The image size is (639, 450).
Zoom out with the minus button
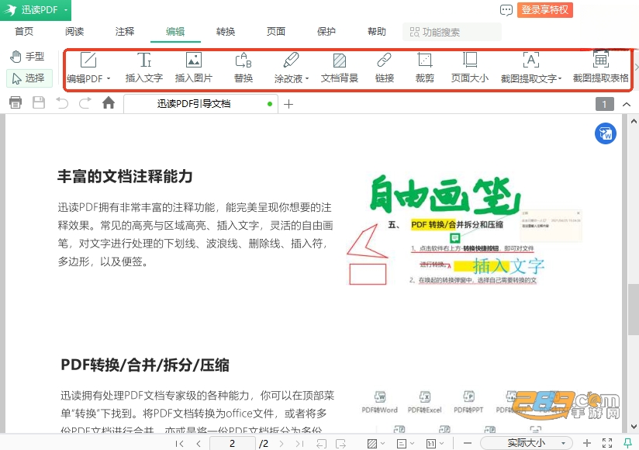[468, 443]
